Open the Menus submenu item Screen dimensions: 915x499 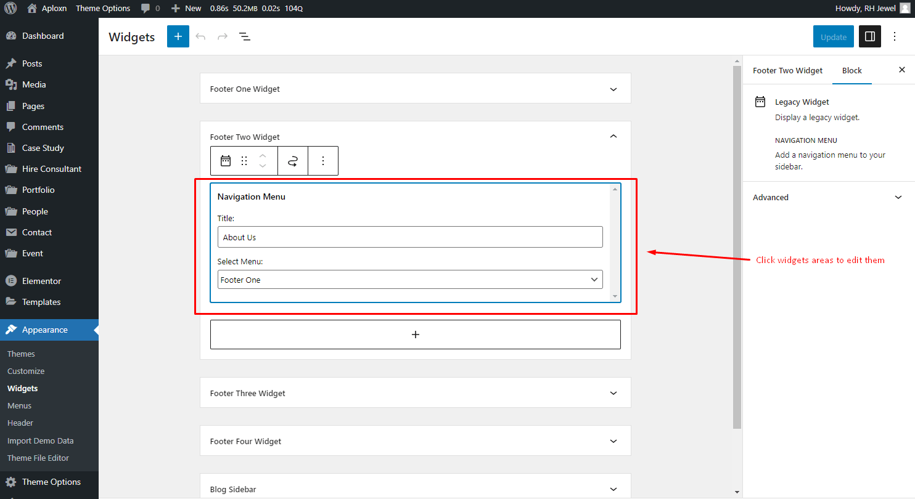19,405
